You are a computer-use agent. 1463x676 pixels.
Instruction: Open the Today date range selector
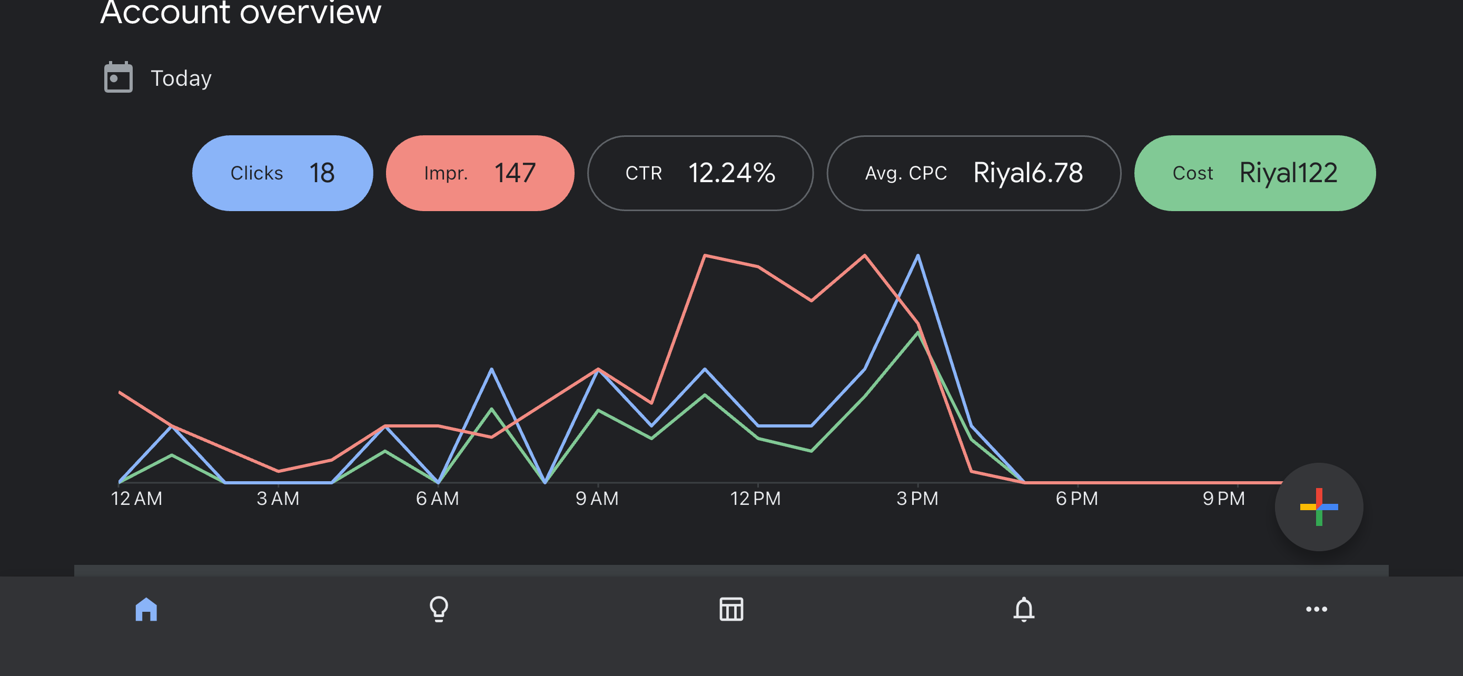coord(181,78)
